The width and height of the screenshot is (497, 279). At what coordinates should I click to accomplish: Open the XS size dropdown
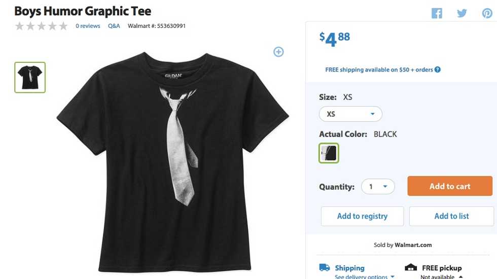(x=350, y=114)
